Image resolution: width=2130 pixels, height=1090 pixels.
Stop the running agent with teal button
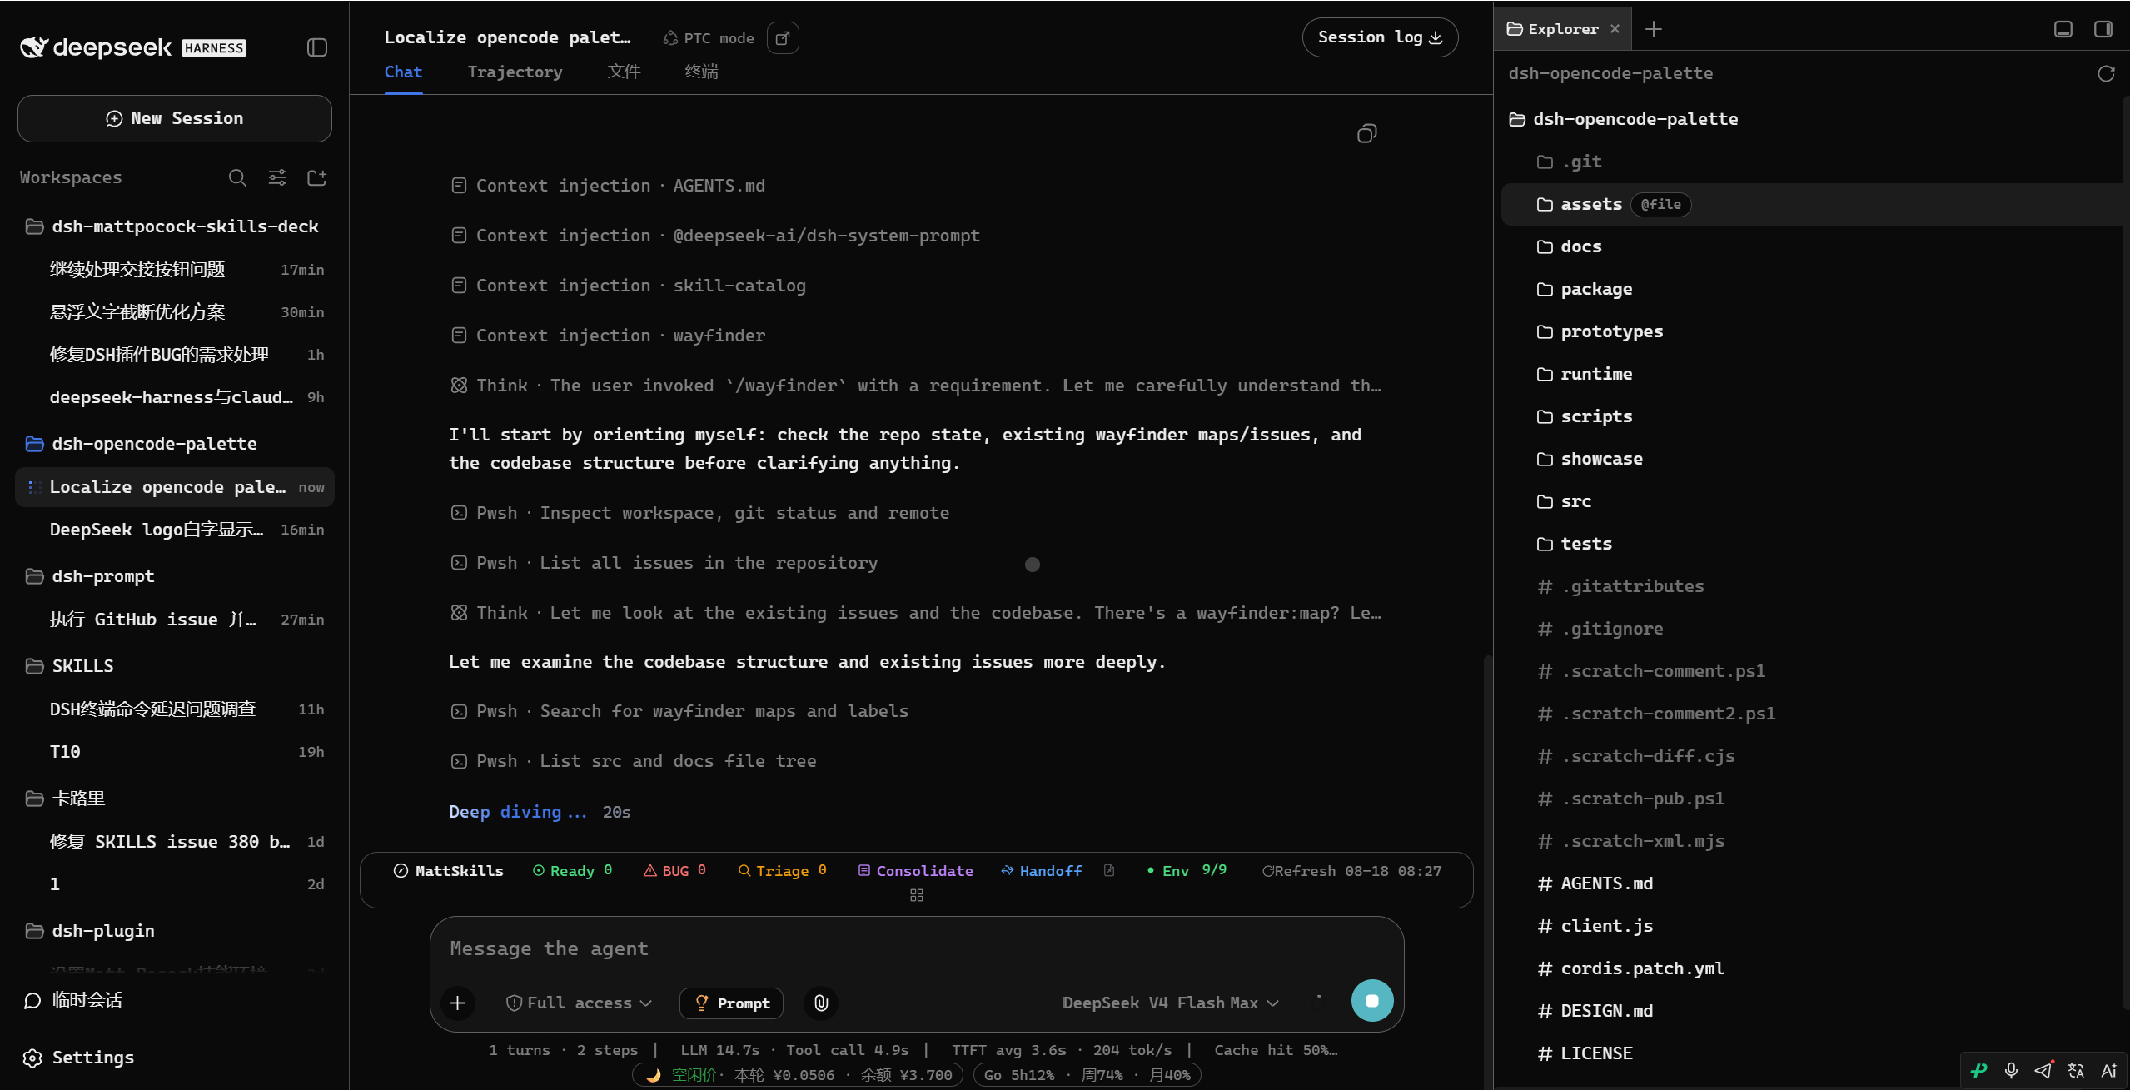(x=1372, y=1000)
